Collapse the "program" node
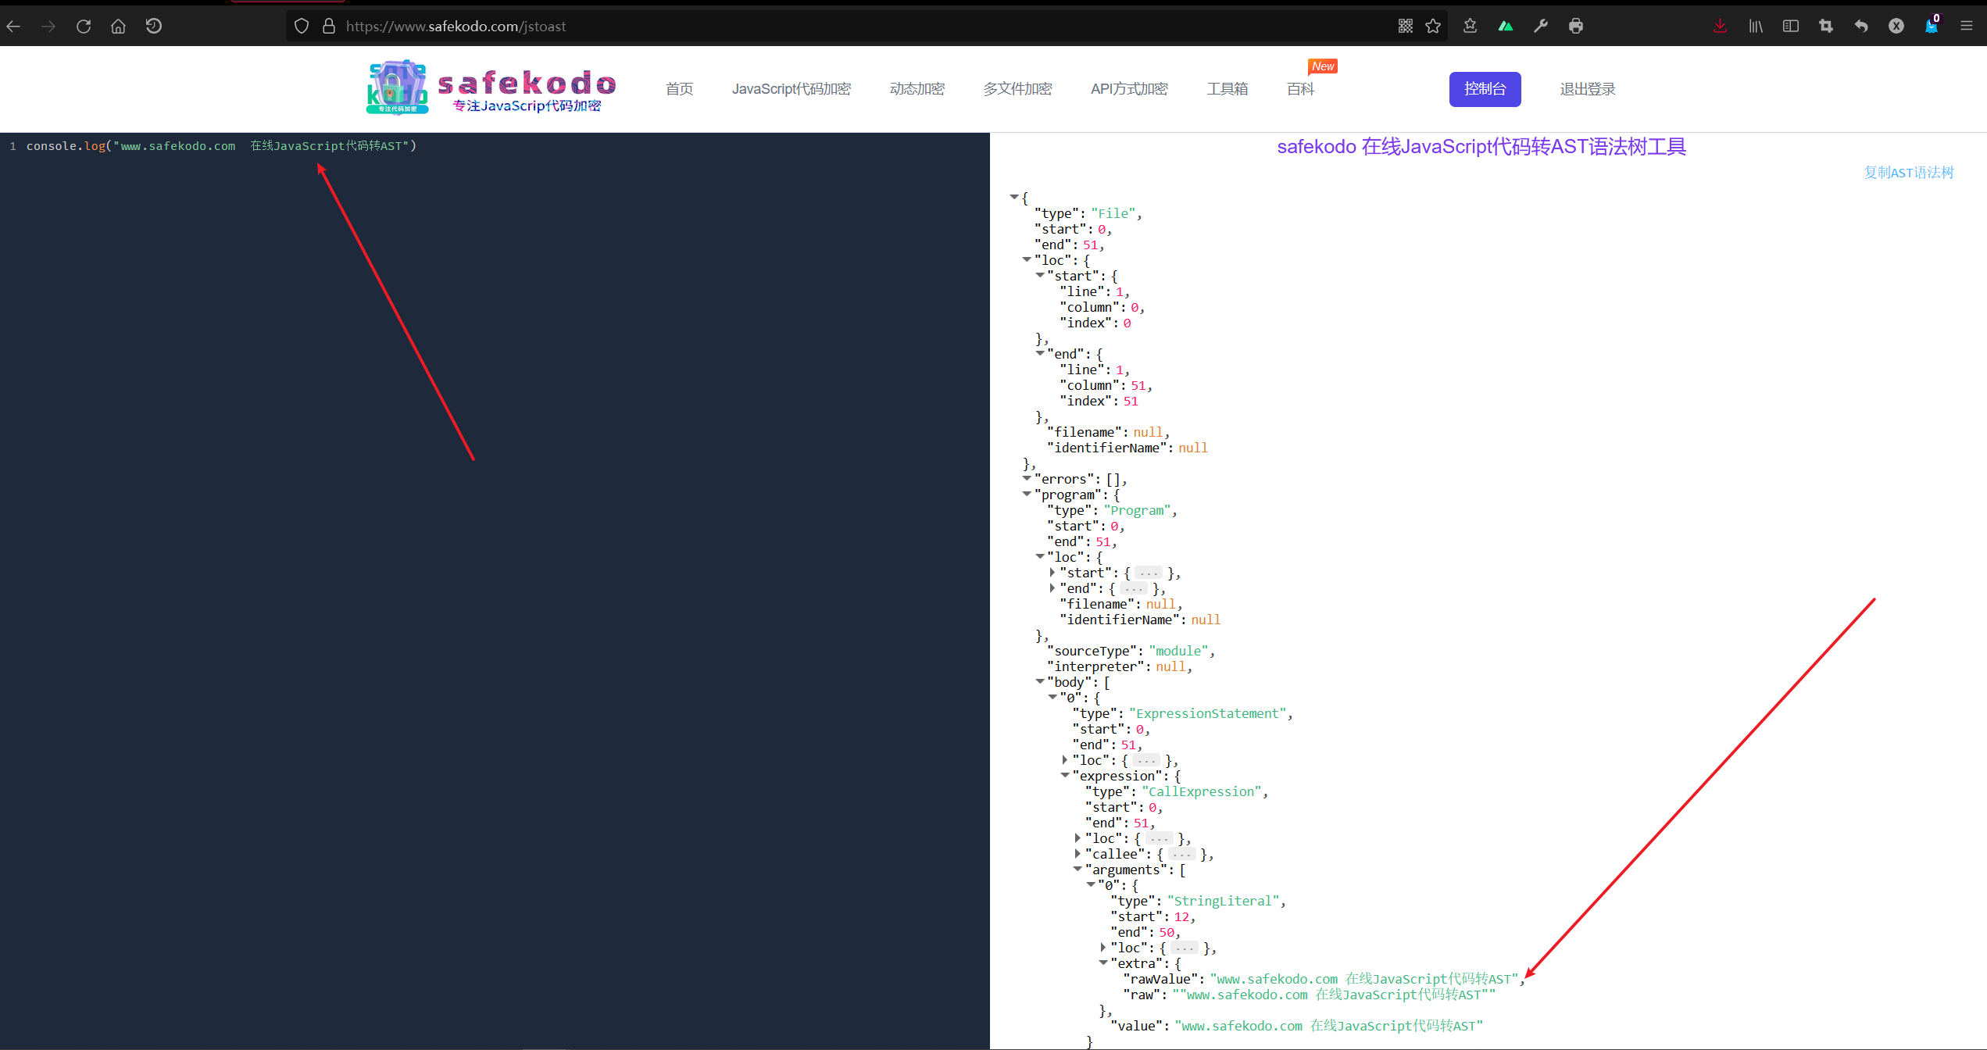Viewport: 1987px width, 1050px height. click(1027, 494)
